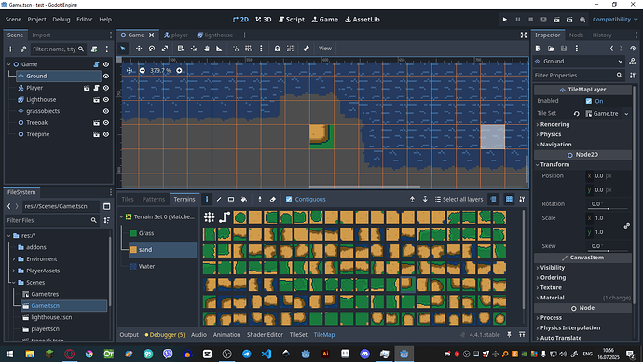This screenshot has height=362, width=643.
Task: Click the View button in viewport toolbar
Action: (x=325, y=49)
